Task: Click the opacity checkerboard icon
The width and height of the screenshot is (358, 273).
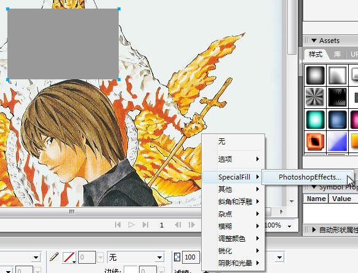Action: [x=177, y=257]
